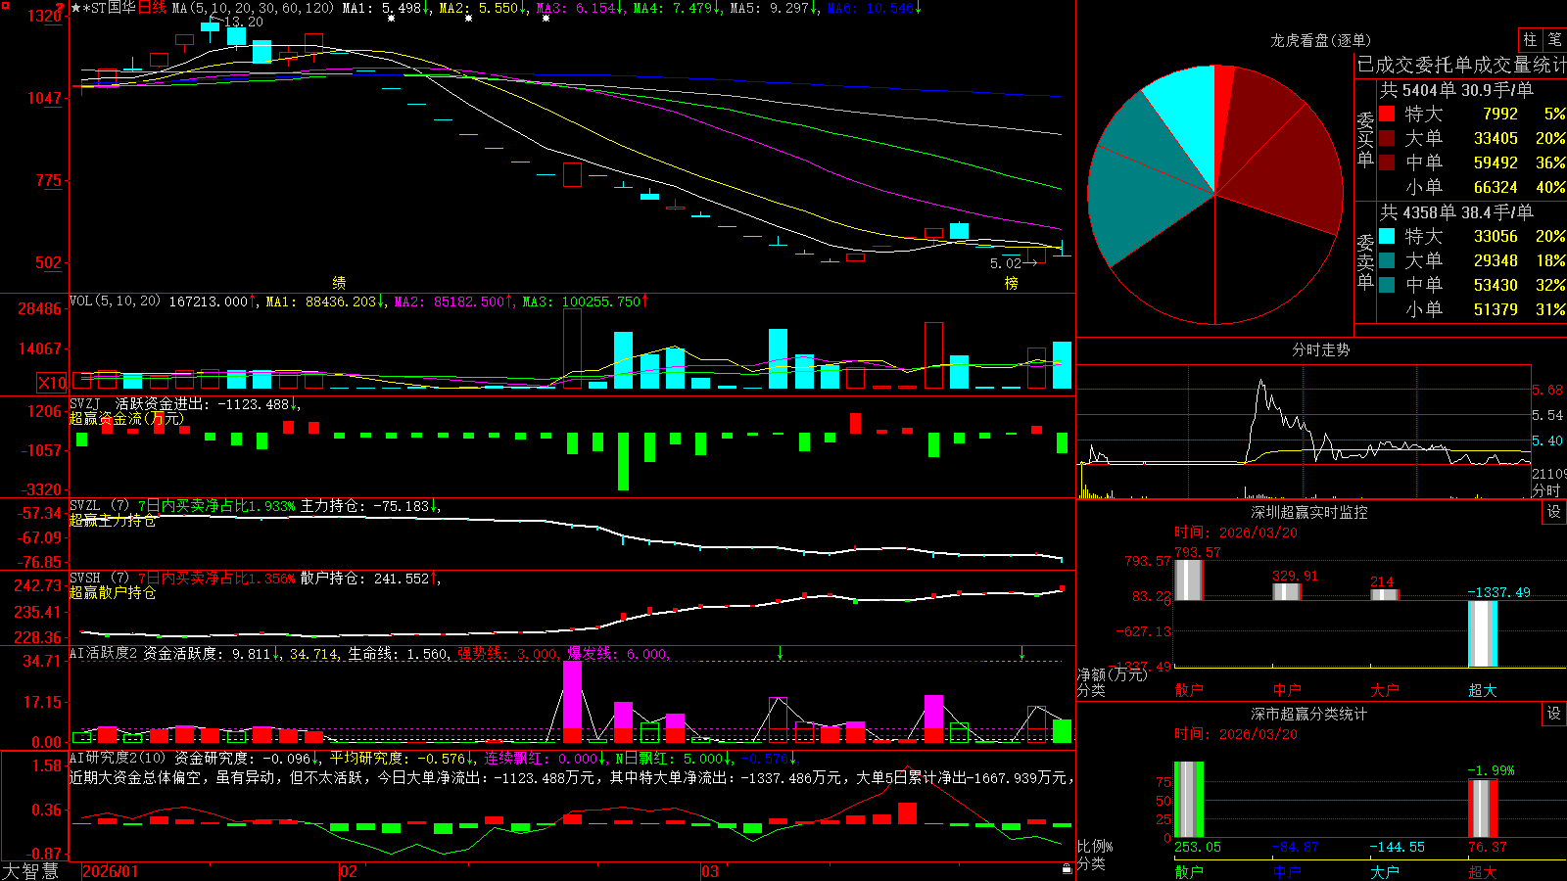Click the lock icon at the bottom of the main chart
Screen dimensions: 1567x881
click(1068, 868)
